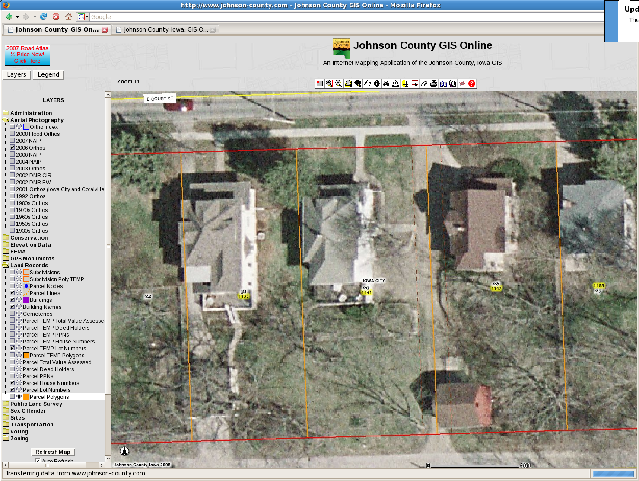Image resolution: width=639 pixels, height=481 pixels.
Task: Enable the 2008 Flood Orthos layer
Action: [12, 134]
